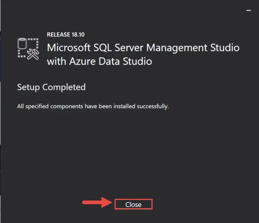Select the Setup Completed heading
The image size is (259, 223).
click(x=51, y=87)
